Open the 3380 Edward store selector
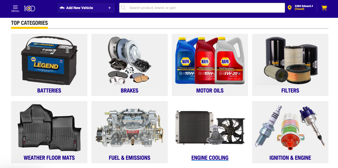This screenshot has width=338, height=168. click(300, 8)
